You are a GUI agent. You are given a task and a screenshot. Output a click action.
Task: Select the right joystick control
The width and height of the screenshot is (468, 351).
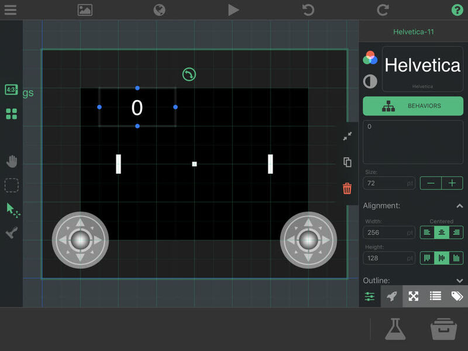click(308, 240)
